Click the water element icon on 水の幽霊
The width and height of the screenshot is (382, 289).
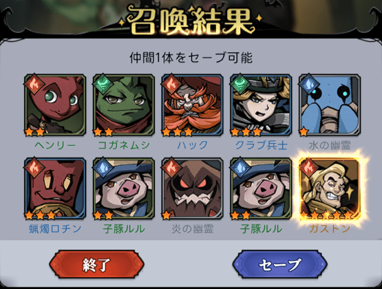[309, 84]
